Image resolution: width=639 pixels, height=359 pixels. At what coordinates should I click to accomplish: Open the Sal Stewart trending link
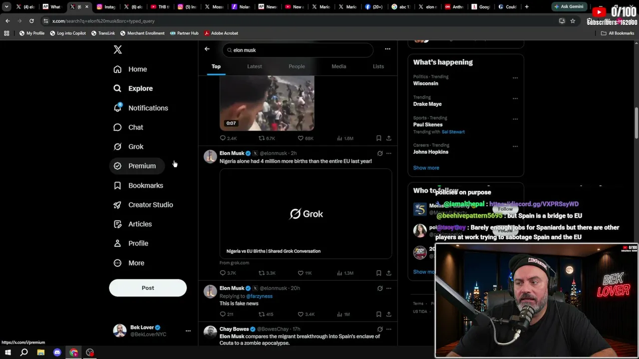(x=453, y=132)
